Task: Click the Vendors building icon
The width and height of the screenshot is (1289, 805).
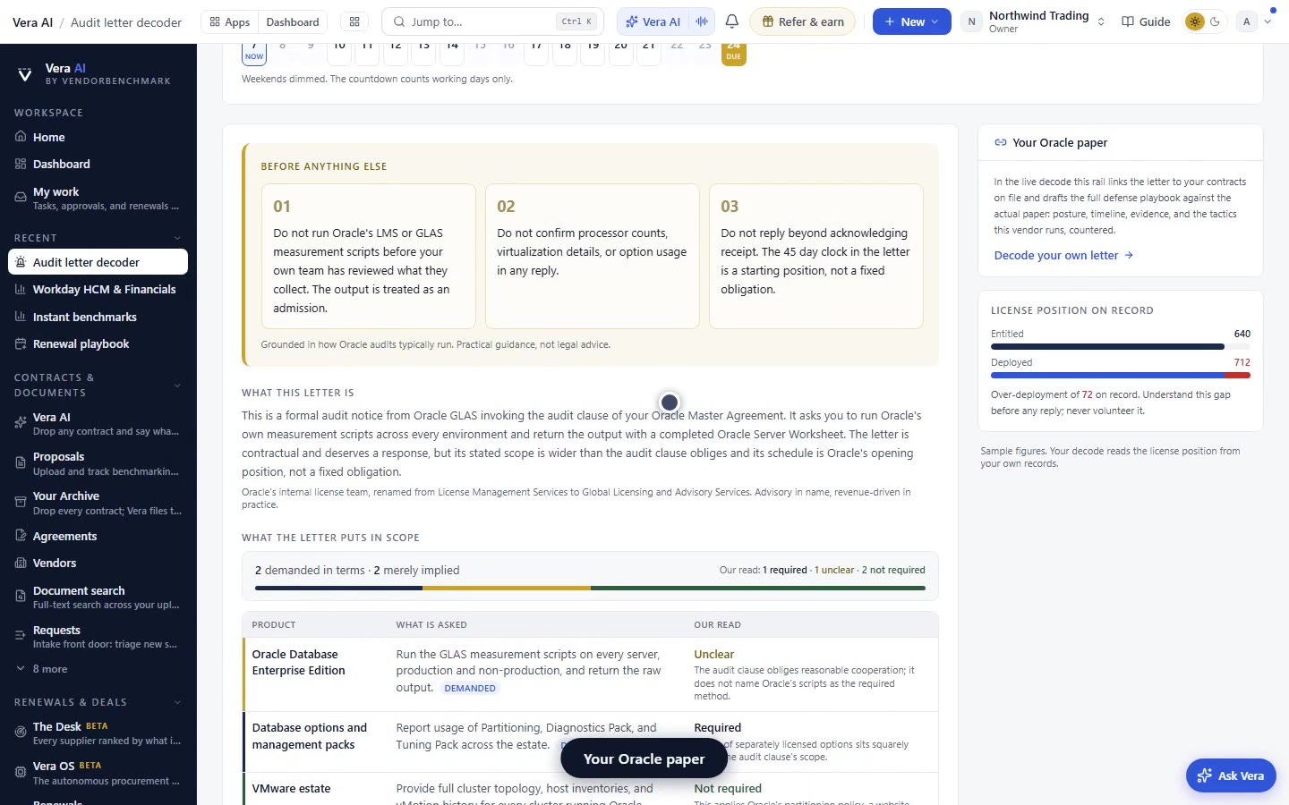Action: (21, 563)
